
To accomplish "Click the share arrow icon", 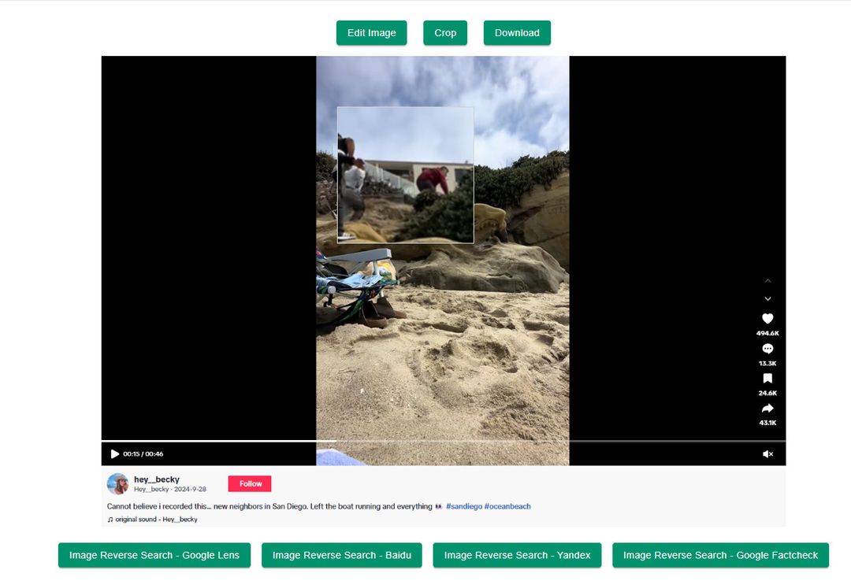I will pyautogui.click(x=767, y=408).
